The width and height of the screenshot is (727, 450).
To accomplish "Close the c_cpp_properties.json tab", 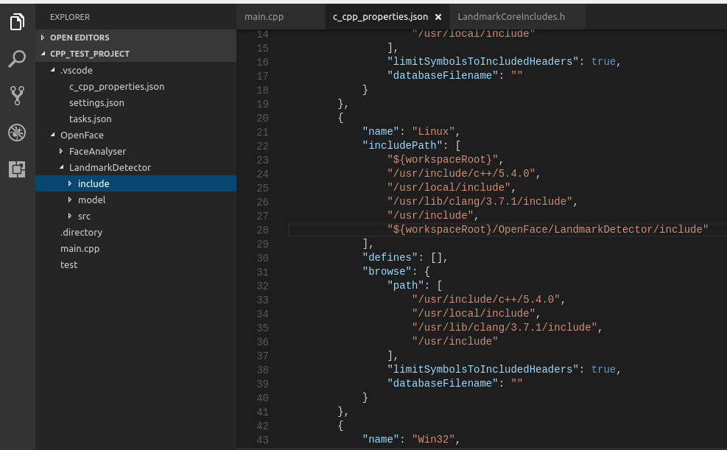I will coord(438,16).
